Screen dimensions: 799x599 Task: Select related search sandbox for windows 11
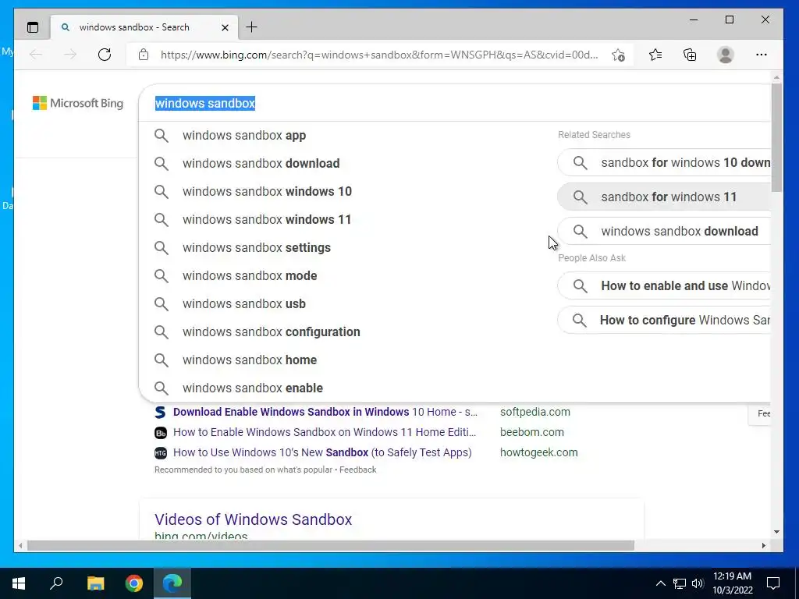coord(665,197)
